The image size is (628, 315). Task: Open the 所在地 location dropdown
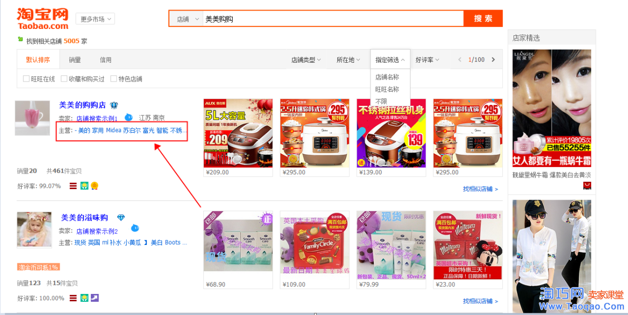point(348,60)
